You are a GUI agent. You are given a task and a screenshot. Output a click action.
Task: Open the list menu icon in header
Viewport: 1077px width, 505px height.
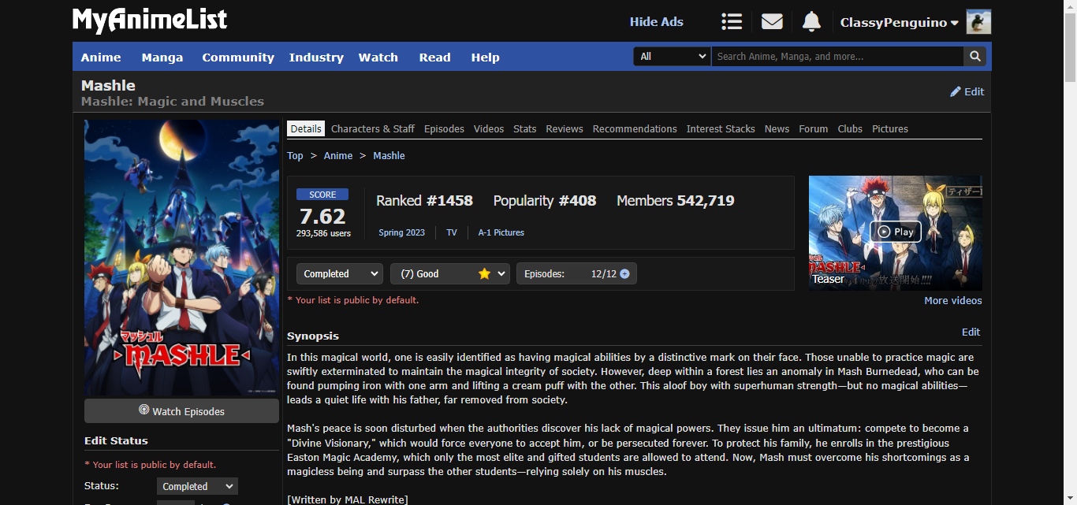tap(732, 22)
